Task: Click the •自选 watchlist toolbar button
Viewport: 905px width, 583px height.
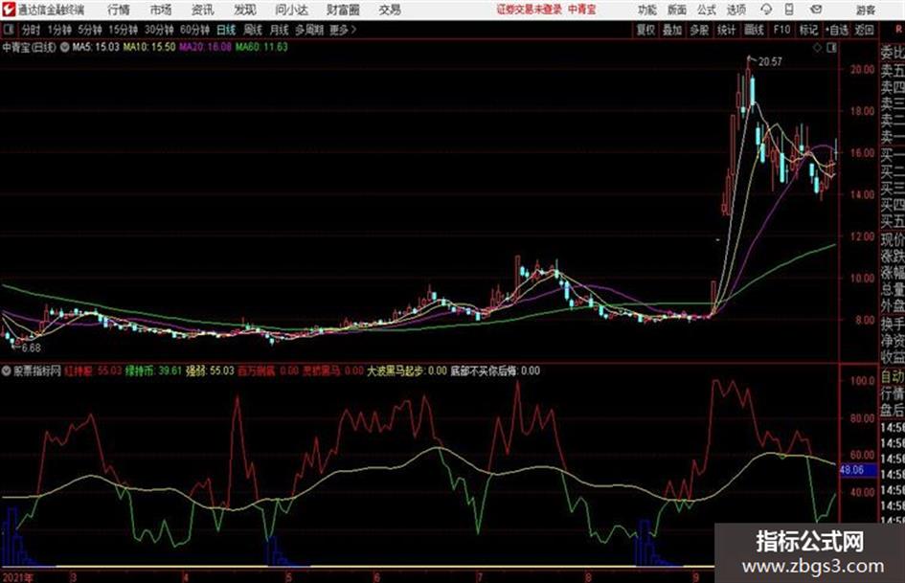Action: (837, 30)
